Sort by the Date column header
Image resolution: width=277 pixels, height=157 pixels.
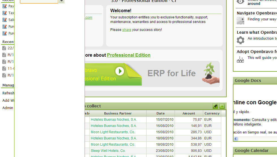[x=161, y=113]
